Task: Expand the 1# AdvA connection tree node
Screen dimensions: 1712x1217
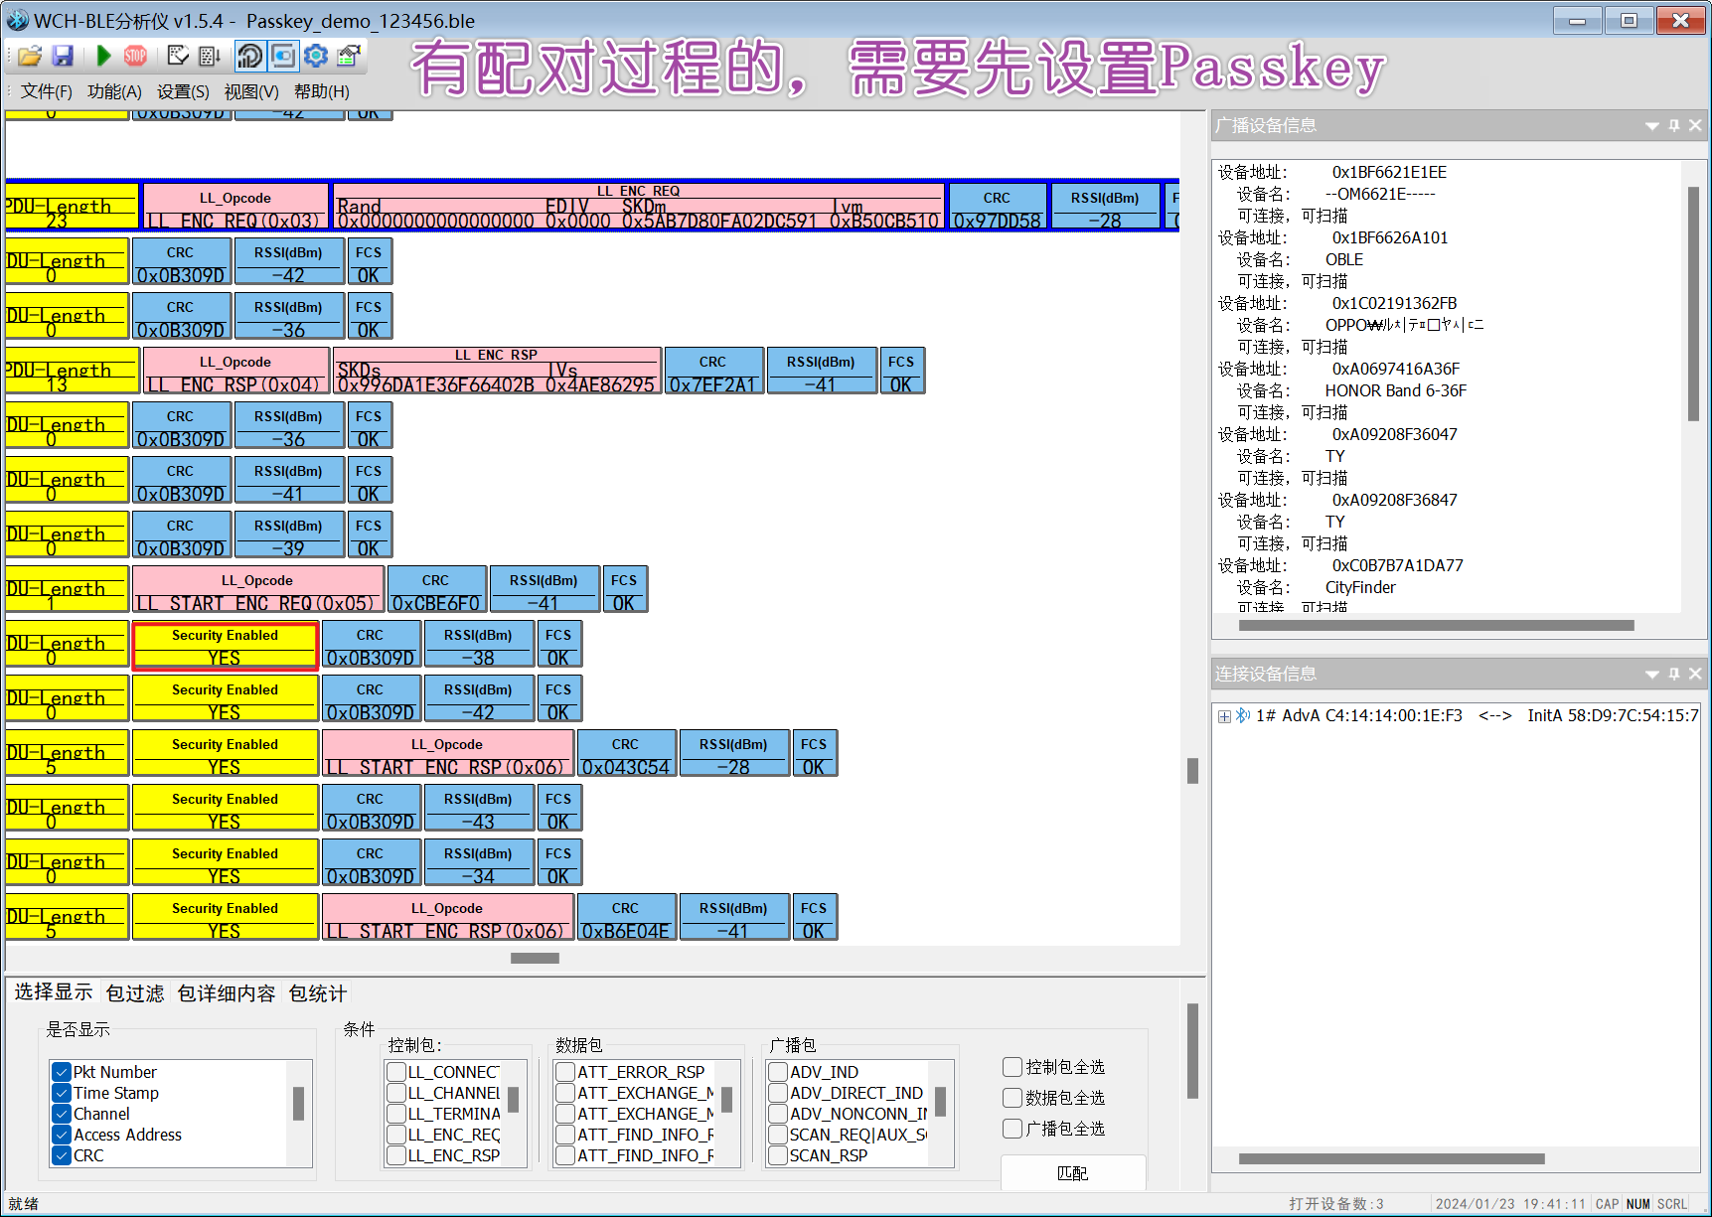Action: coord(1224,716)
